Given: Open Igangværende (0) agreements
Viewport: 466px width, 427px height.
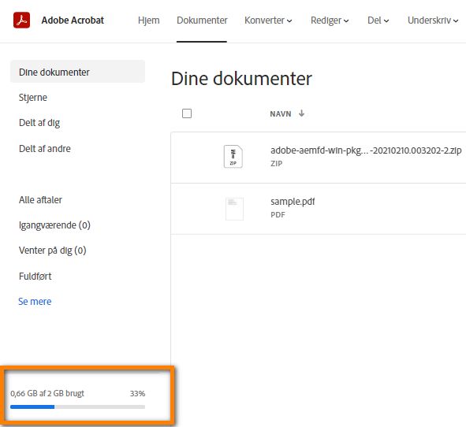Looking at the screenshot, I should (54, 225).
